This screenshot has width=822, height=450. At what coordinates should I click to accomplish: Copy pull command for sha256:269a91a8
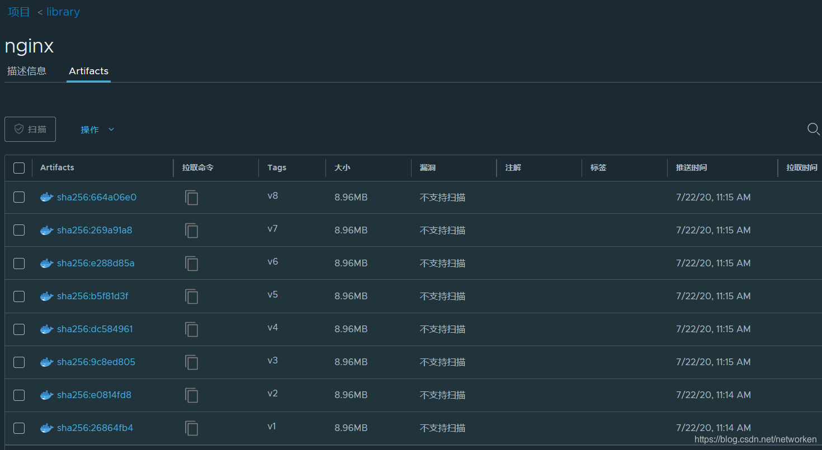(x=192, y=231)
